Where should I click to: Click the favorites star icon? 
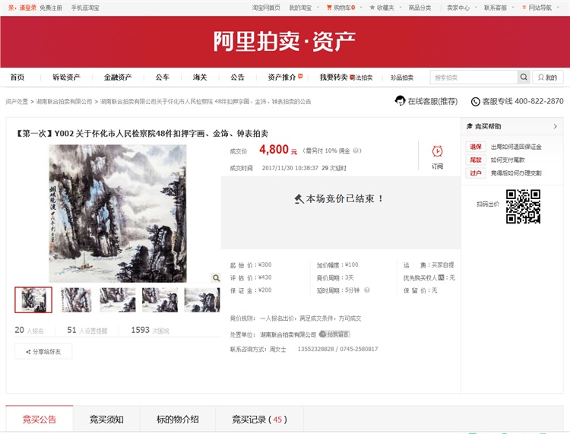372,8
